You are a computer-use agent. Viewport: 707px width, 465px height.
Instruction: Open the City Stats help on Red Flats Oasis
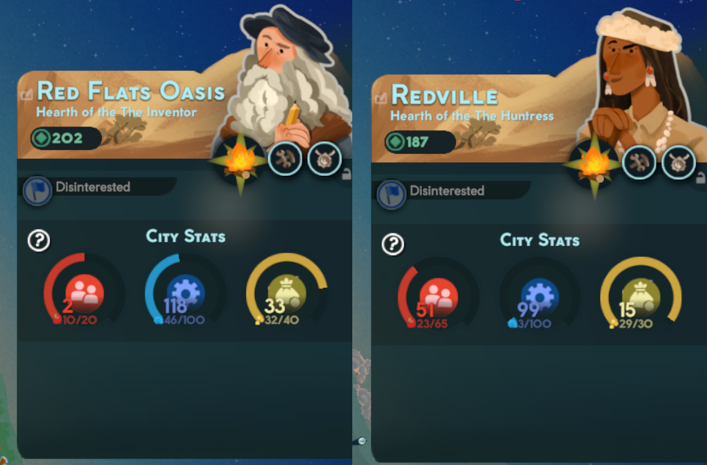click(x=39, y=240)
